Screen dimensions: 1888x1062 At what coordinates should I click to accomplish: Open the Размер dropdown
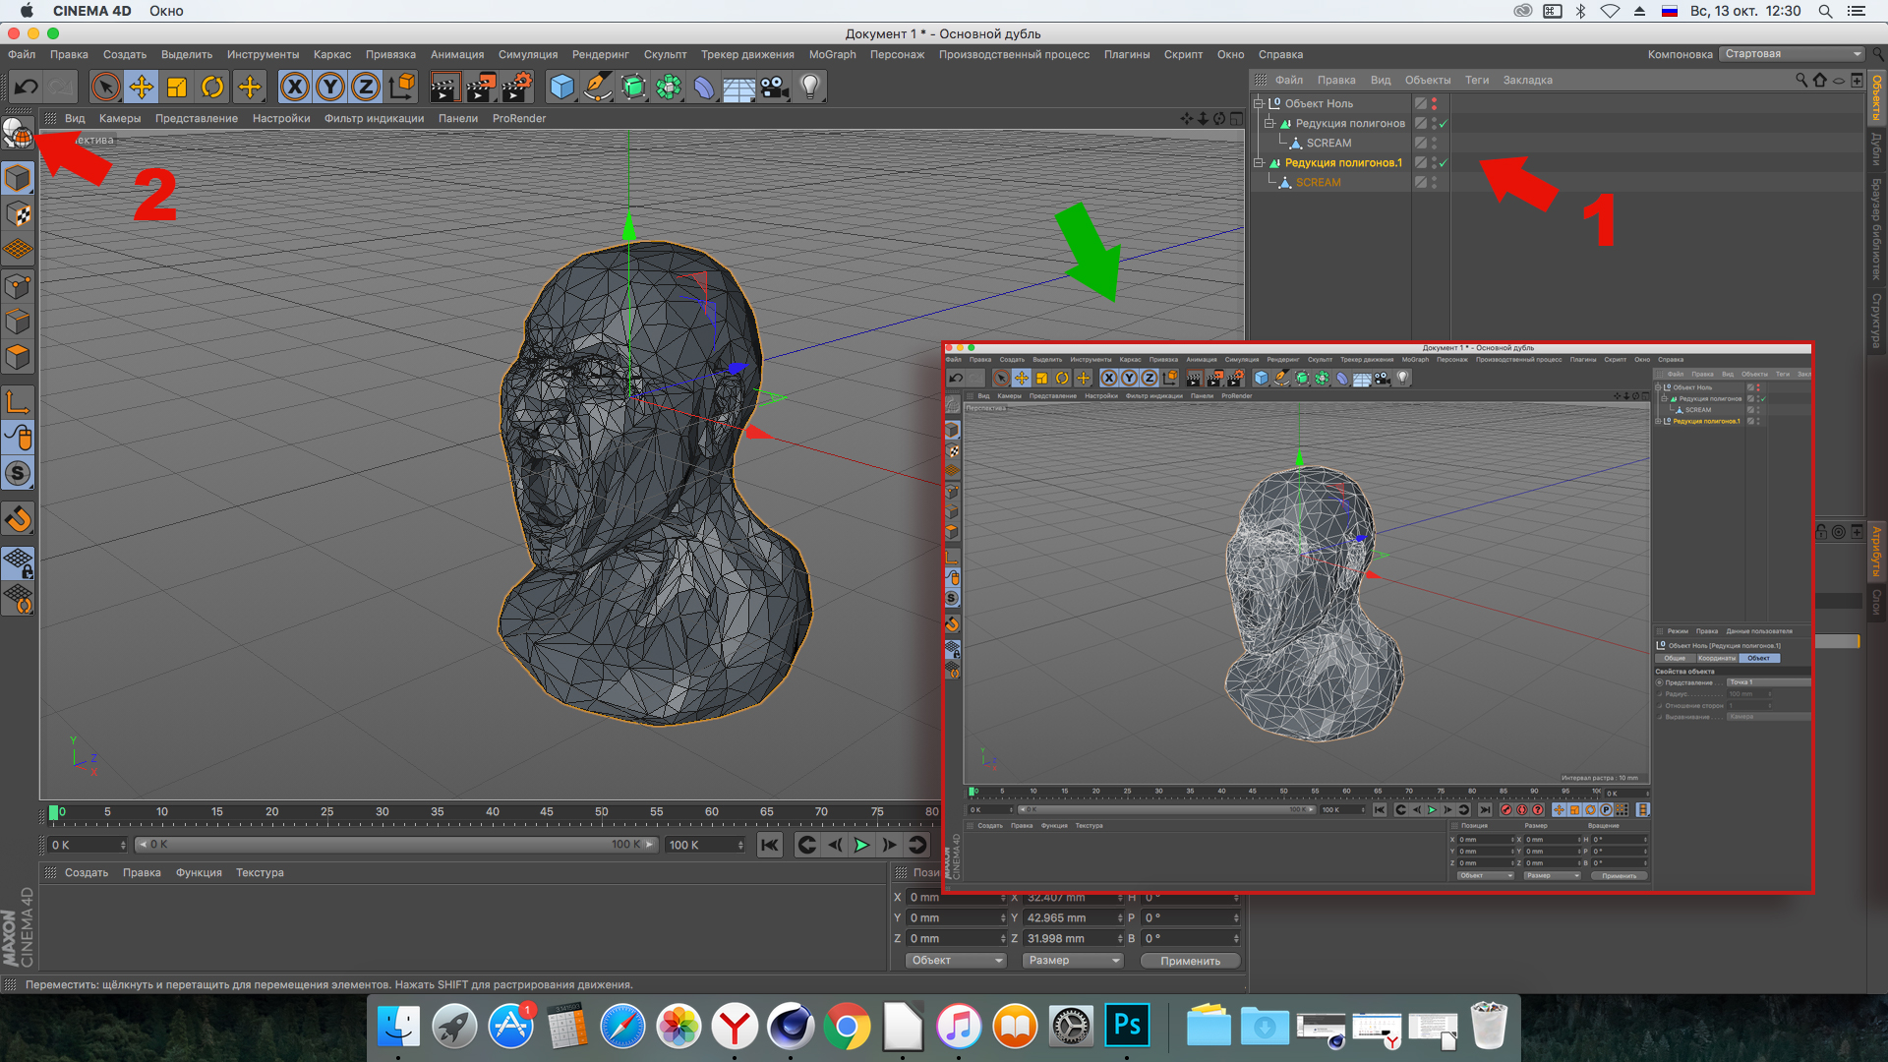[1072, 961]
